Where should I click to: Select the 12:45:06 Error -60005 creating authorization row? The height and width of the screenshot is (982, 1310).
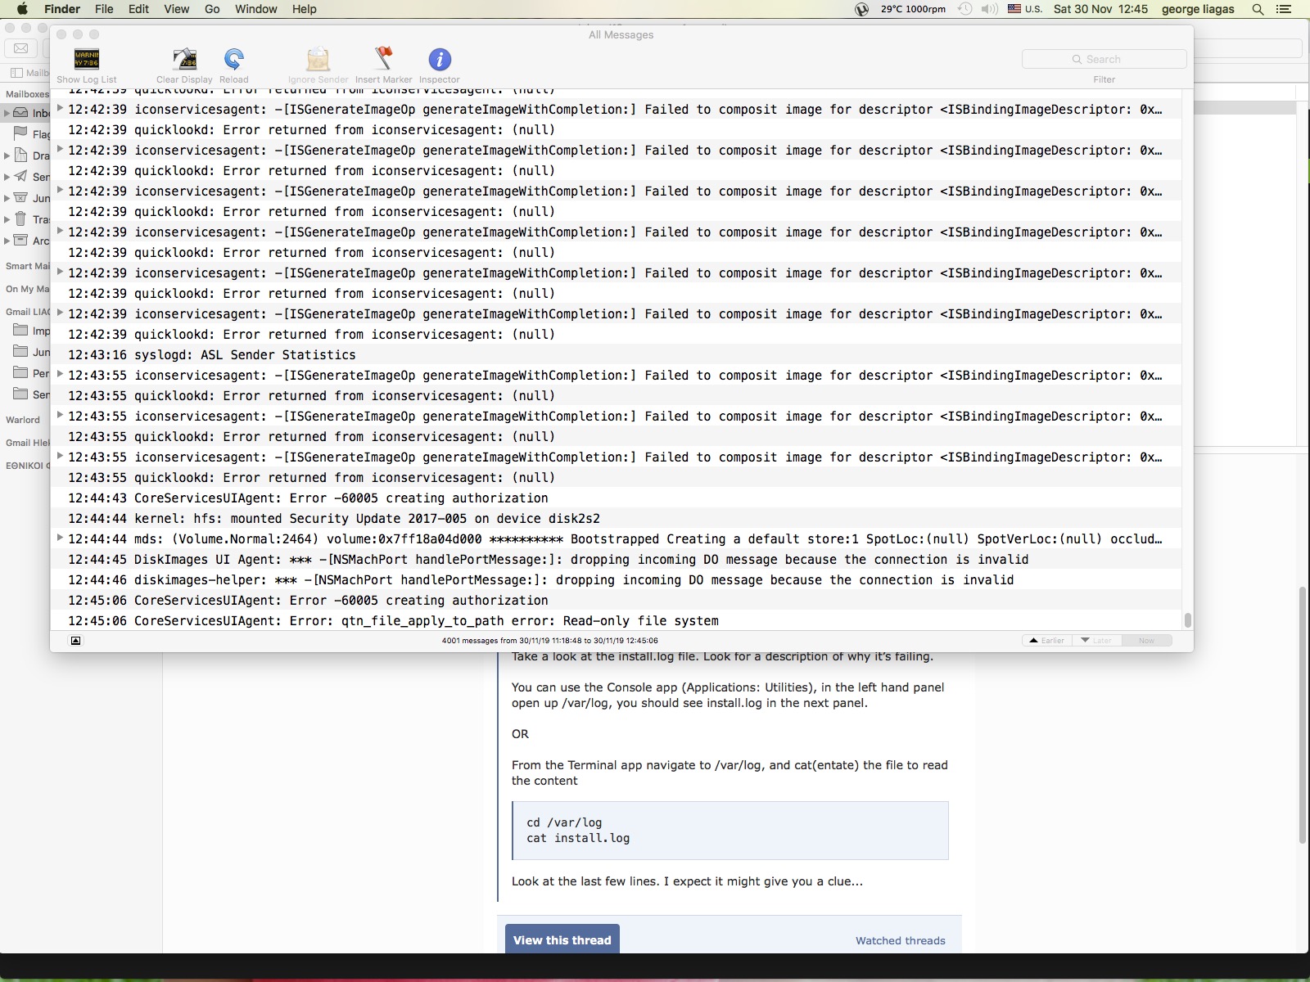(616, 600)
